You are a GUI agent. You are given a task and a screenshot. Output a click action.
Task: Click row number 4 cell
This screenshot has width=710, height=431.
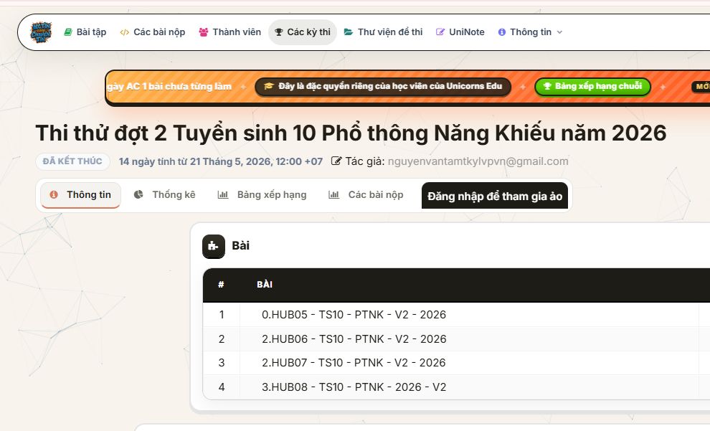click(x=222, y=387)
